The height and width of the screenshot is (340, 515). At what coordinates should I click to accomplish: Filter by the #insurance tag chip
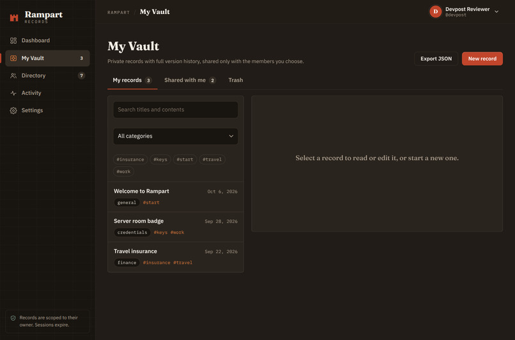point(130,159)
